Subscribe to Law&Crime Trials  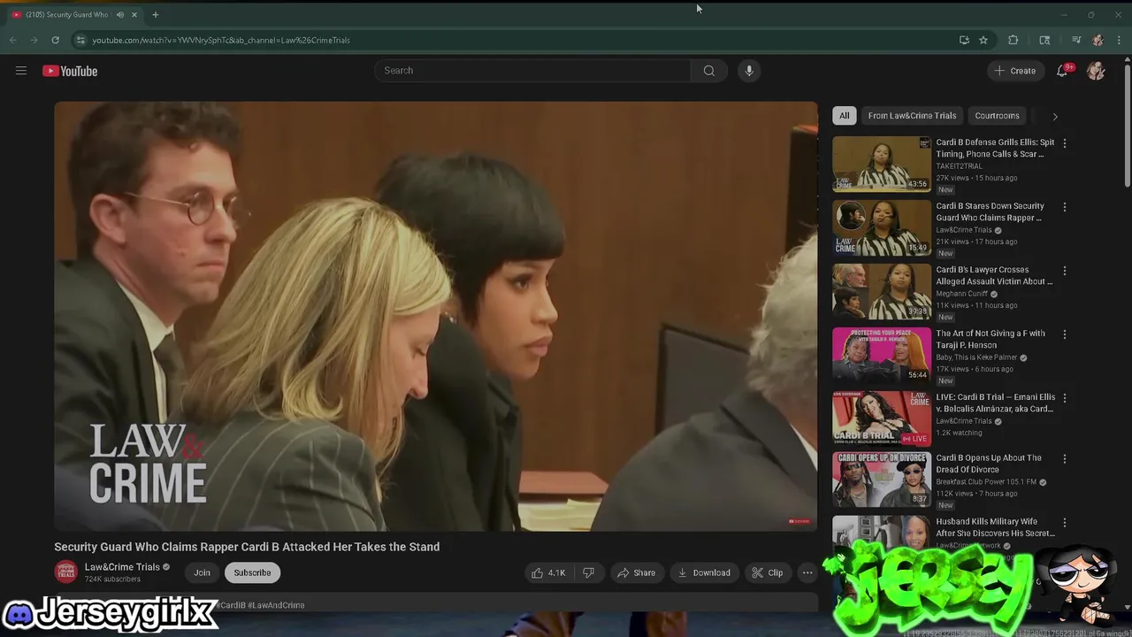tap(252, 572)
